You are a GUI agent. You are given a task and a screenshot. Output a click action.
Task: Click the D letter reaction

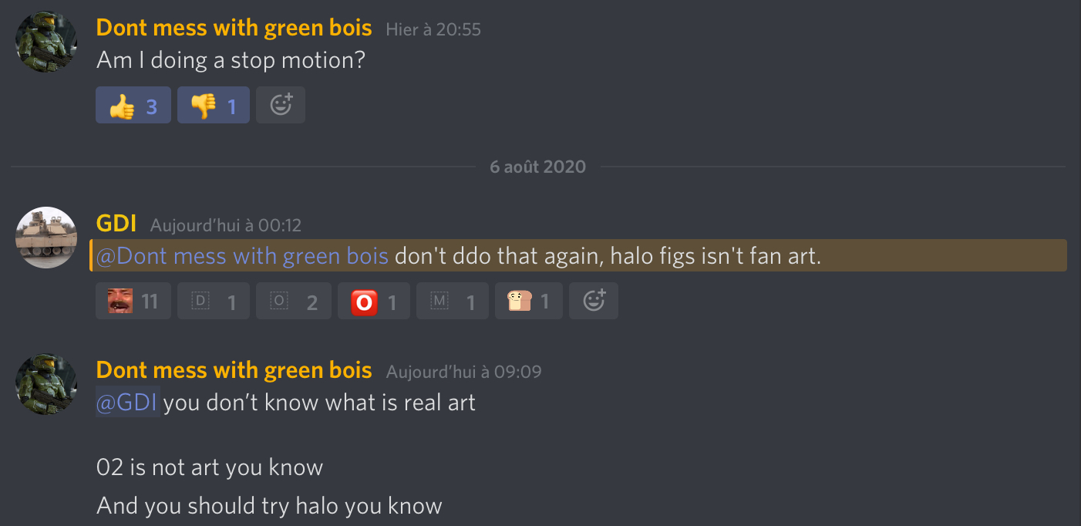point(214,301)
